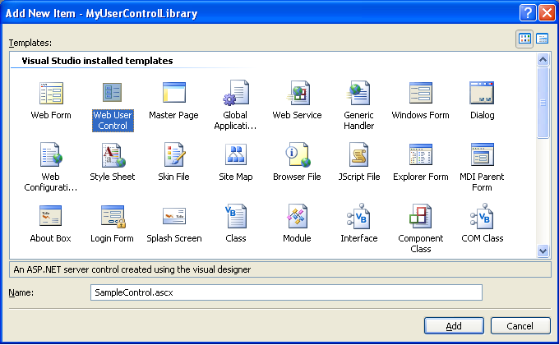The width and height of the screenshot is (559, 345).
Task: Click the Name text field
Action: click(285, 293)
